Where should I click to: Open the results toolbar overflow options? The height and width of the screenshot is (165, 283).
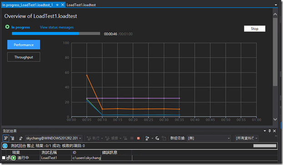[276, 136]
